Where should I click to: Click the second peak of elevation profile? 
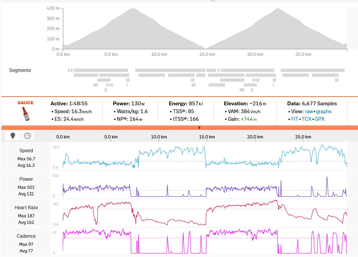click(x=277, y=9)
